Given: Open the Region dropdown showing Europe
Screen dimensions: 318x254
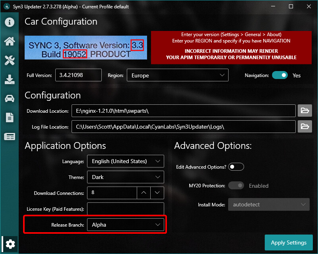Looking at the screenshot, I should click(177, 75).
